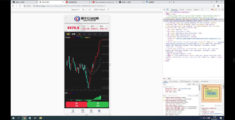
Task: Click the Zhenhua Oil logo emblem
Action: click(77, 19)
